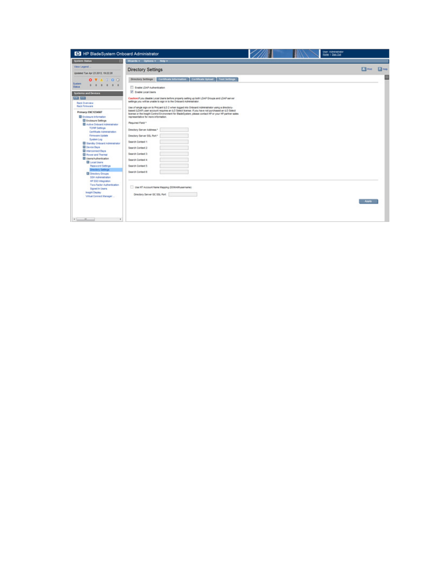The width and height of the screenshot is (436, 564).
Task: Toggle Use NT Account Name Mapping checkbox
Action: click(132, 187)
